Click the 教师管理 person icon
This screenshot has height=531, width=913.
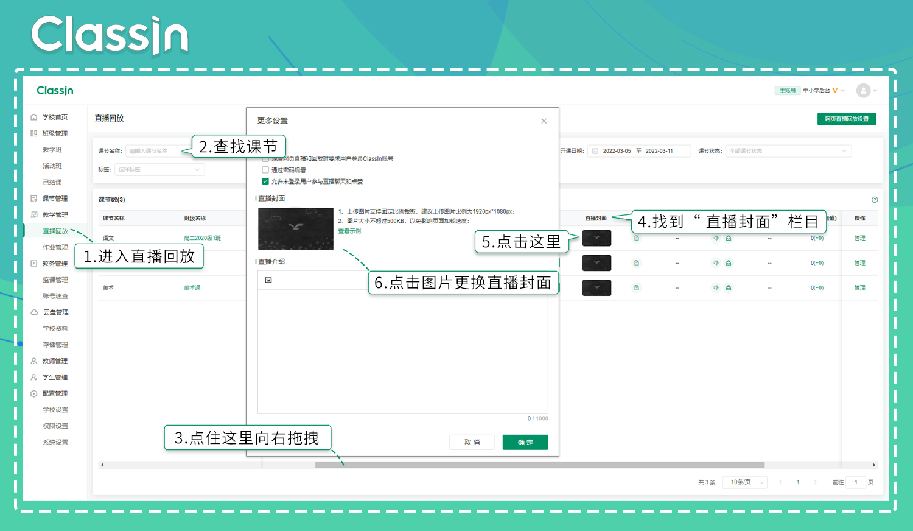34,361
